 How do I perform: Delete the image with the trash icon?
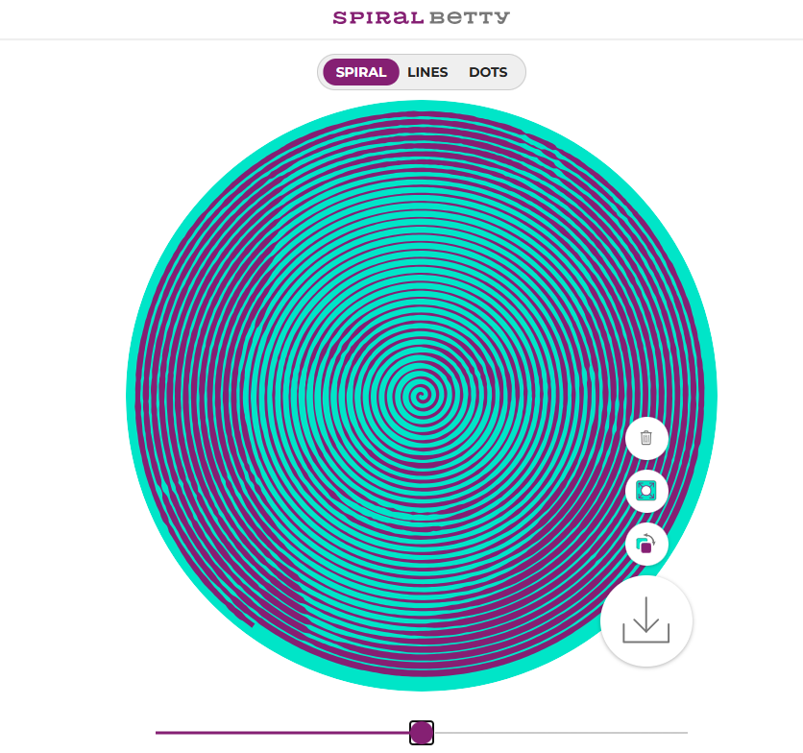point(646,438)
